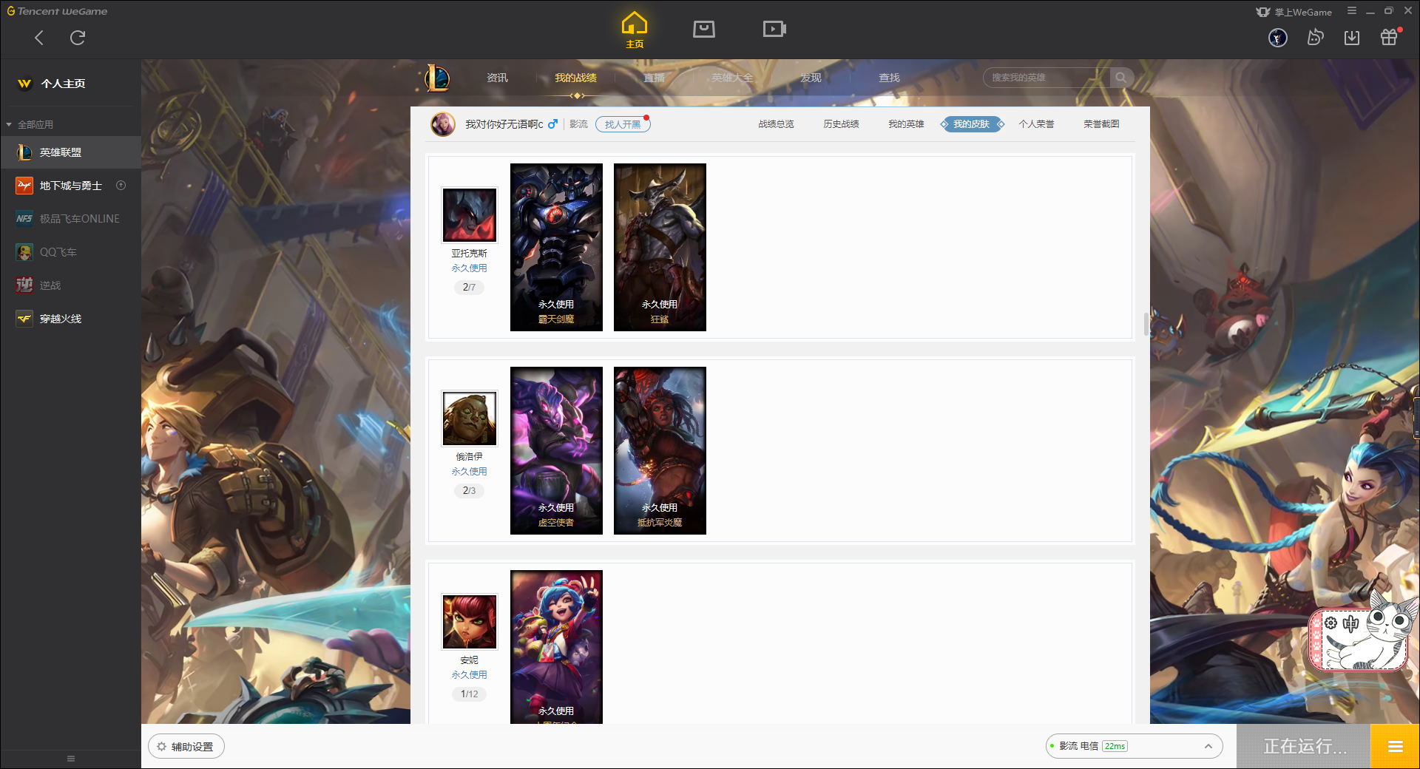Viewport: 1420px width, 769px height.
Task: Select 逆战 in the sidebar
Action: [x=70, y=285]
